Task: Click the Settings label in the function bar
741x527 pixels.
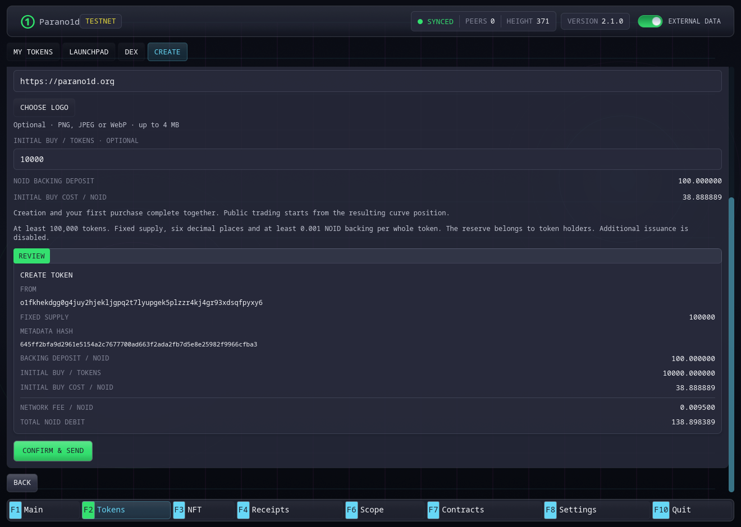Action: coord(578,510)
